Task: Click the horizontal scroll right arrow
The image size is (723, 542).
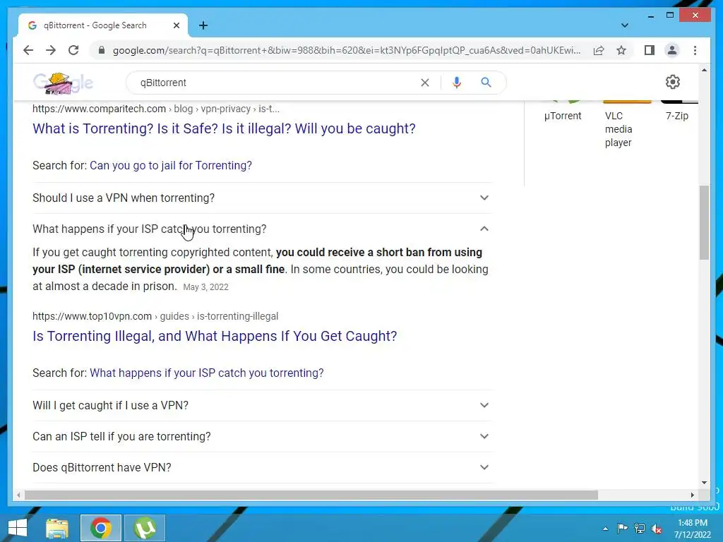Action: tap(692, 495)
